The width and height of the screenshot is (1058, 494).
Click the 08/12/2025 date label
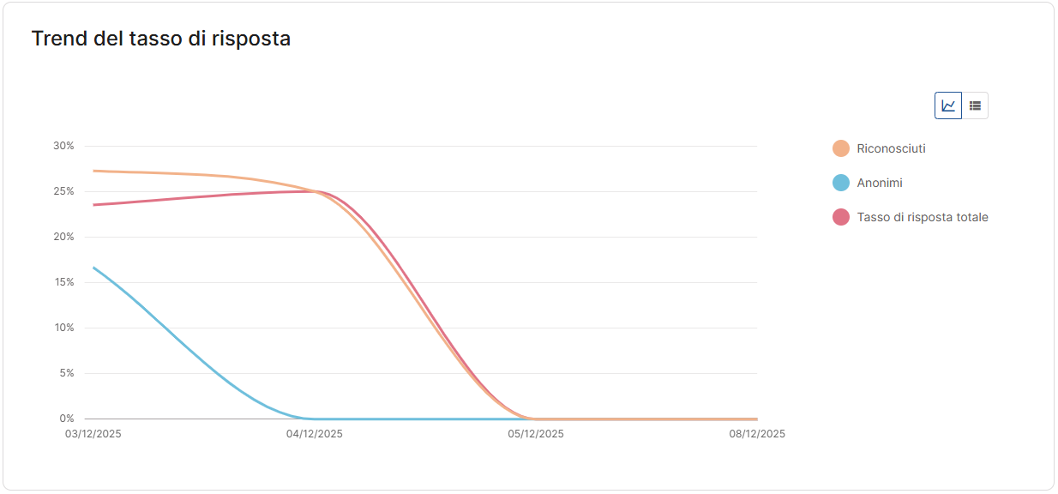[757, 434]
